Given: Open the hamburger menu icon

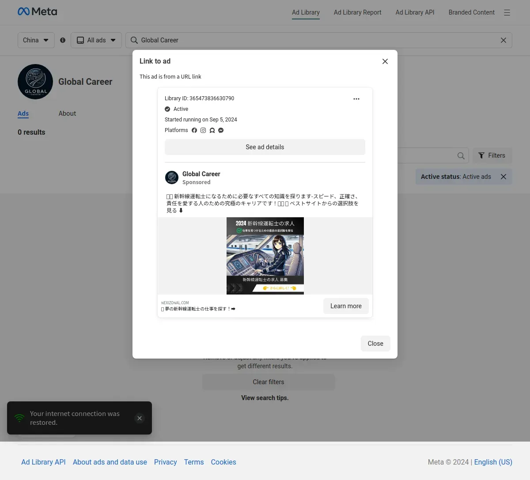Looking at the screenshot, I should click(507, 12).
